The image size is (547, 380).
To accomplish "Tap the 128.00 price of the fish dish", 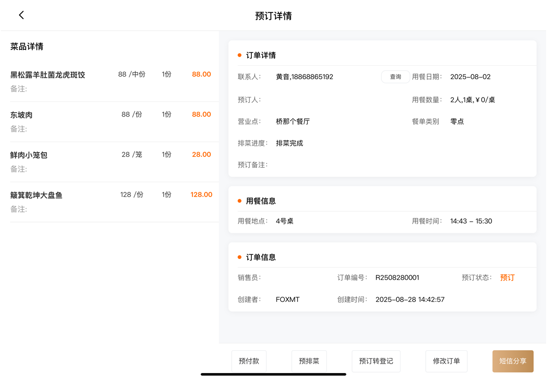I will (x=201, y=195).
